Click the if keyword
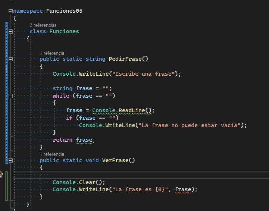The width and height of the screenshot is (269, 211). coord(69,118)
